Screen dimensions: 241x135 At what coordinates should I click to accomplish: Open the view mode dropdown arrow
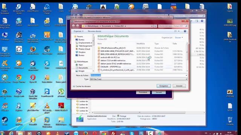178,31
